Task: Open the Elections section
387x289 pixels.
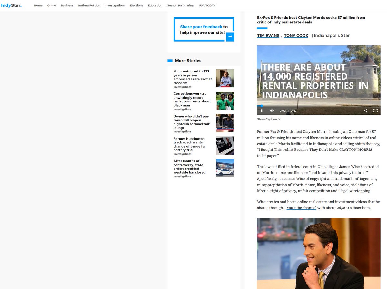Action: (136, 5)
